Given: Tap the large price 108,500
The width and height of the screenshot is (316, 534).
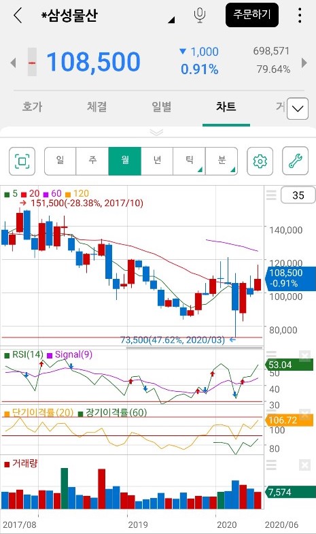Looking at the screenshot, I should [x=93, y=62].
